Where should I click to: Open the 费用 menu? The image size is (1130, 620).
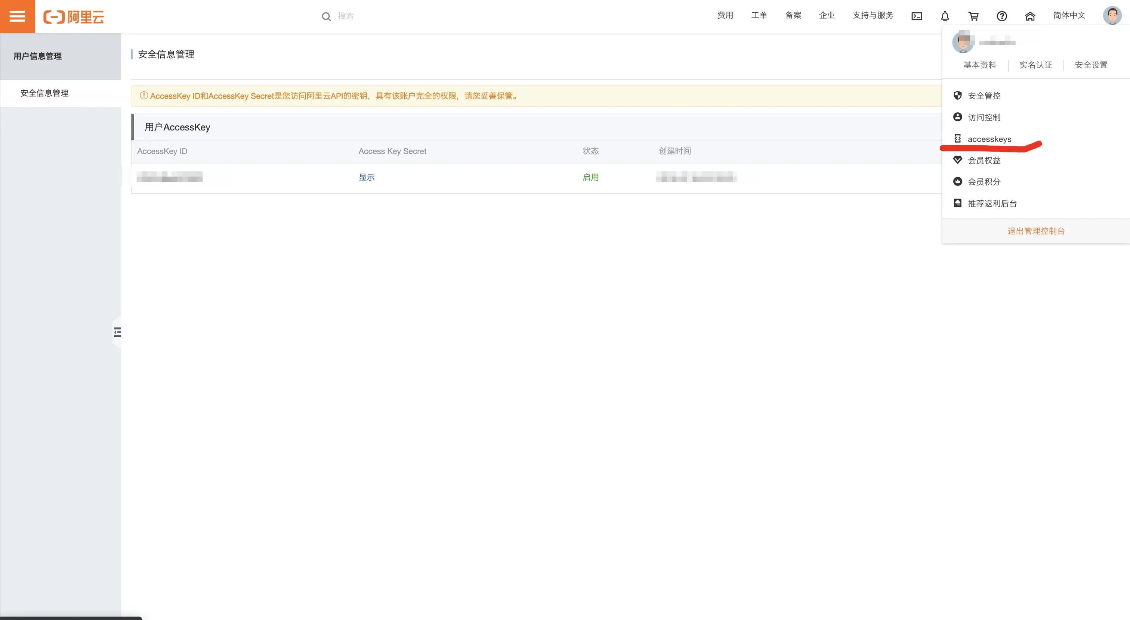click(725, 15)
